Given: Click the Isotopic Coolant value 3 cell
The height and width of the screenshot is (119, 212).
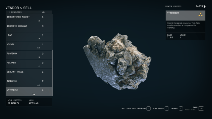Looking at the screenshot, I should pos(46,27).
